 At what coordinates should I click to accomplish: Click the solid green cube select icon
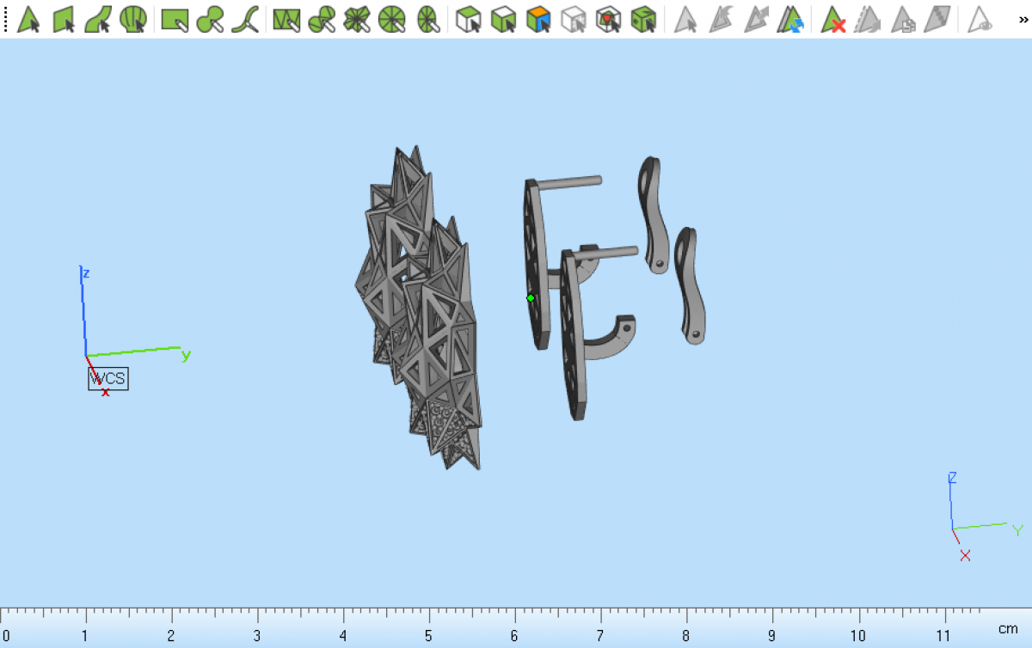pos(643,19)
